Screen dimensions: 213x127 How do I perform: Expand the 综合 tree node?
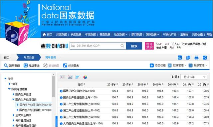pyautogui.click(x=10, y=84)
